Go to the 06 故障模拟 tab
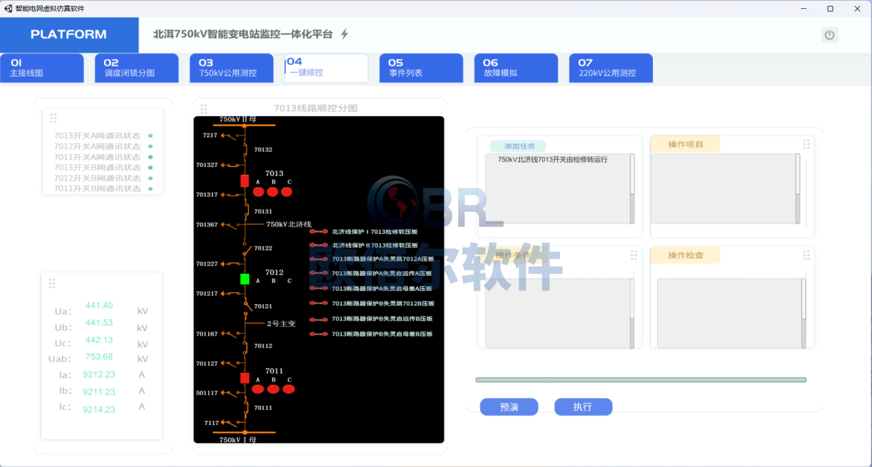Image resolution: width=872 pixels, height=467 pixels. (516, 68)
